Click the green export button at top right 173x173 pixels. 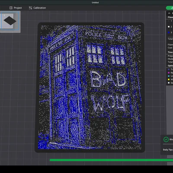[170, 8]
